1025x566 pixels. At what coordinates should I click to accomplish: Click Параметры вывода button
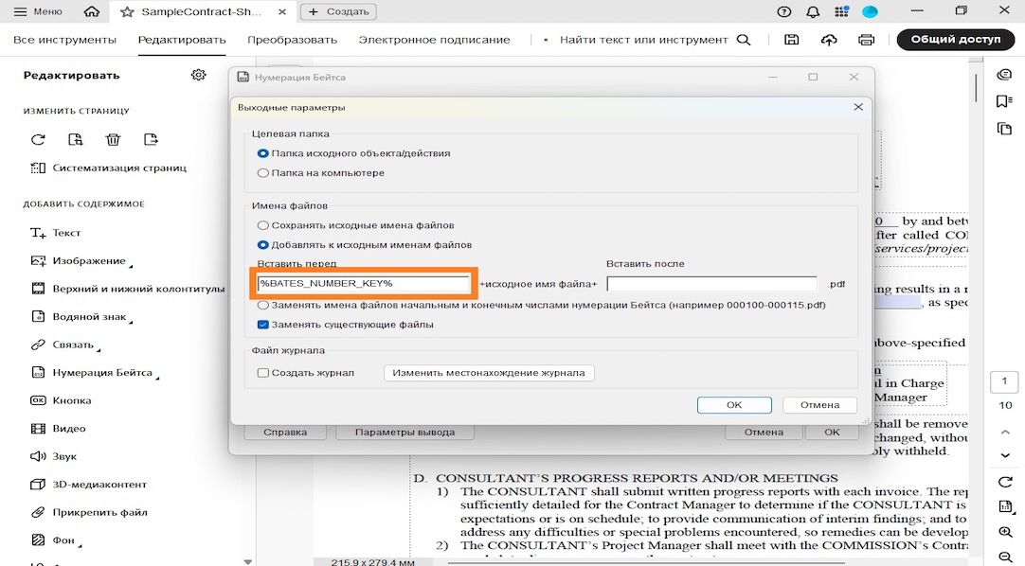(x=405, y=433)
